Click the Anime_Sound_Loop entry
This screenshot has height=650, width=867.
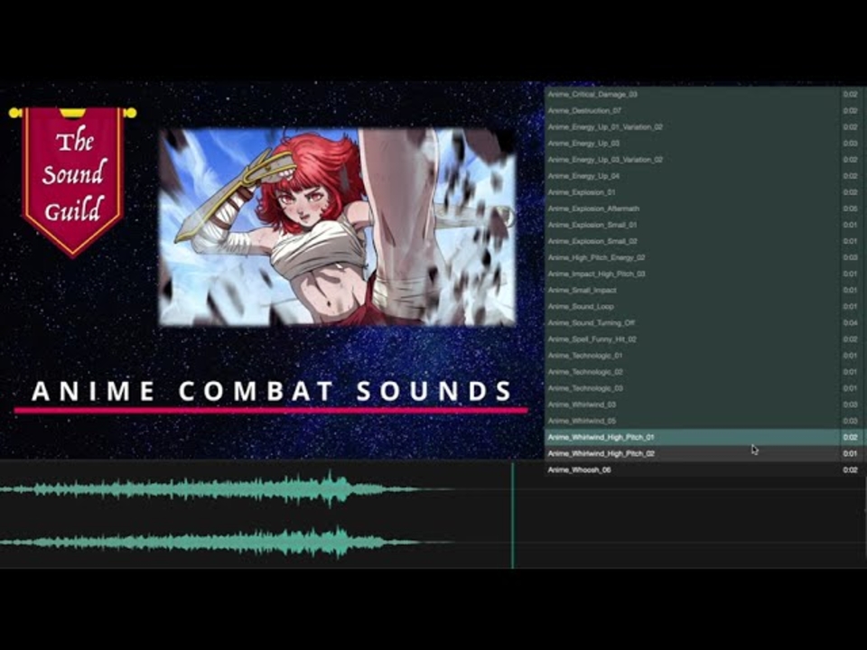pos(632,306)
